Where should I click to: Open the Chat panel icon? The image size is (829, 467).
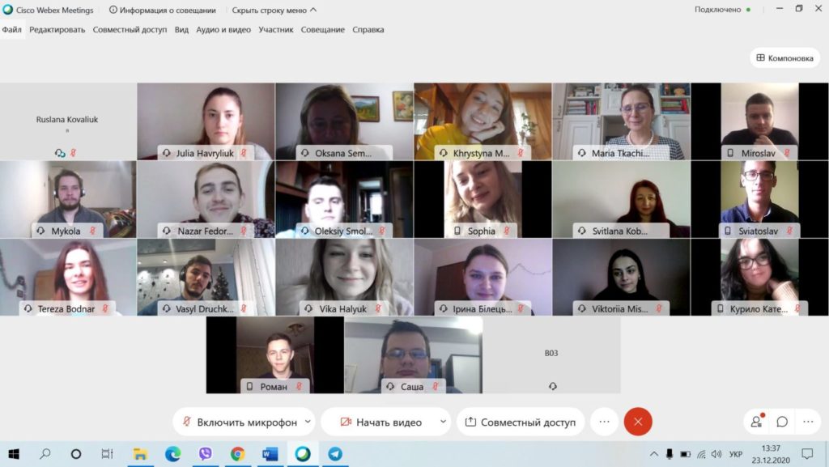click(x=782, y=422)
